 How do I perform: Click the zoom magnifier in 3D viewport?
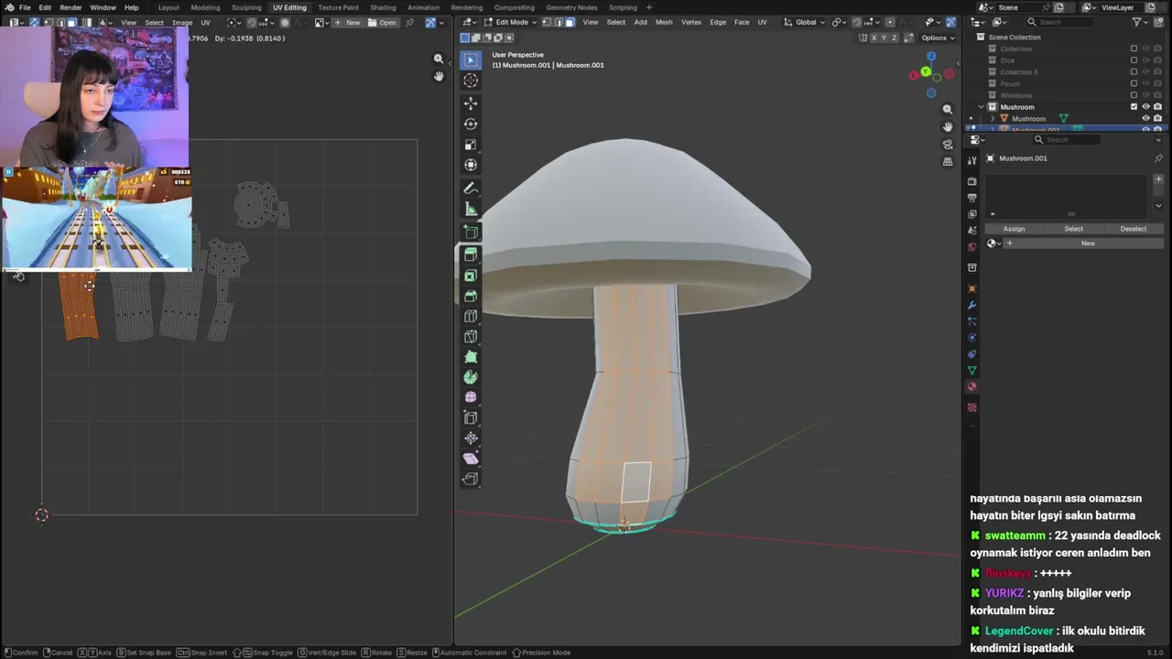948,110
